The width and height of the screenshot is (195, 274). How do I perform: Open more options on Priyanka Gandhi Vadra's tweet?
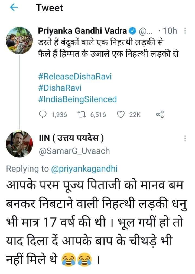click(x=185, y=31)
